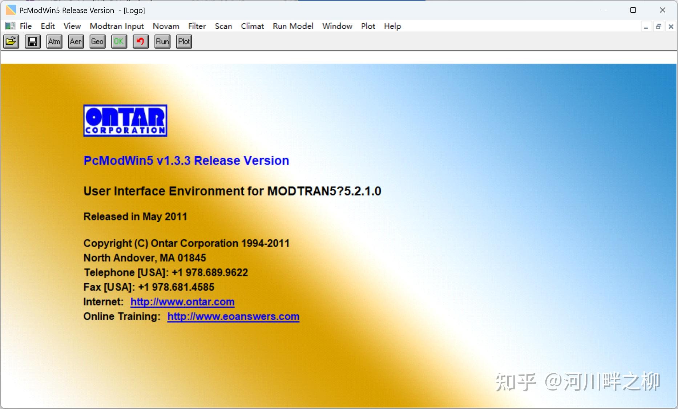Click the MODTRAN5 User Interface Environment line

click(232, 191)
